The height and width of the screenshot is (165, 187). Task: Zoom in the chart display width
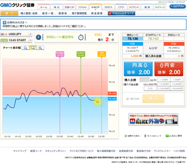point(40,48)
